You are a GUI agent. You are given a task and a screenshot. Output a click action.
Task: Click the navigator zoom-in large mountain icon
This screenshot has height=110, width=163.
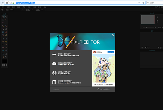(155, 28)
